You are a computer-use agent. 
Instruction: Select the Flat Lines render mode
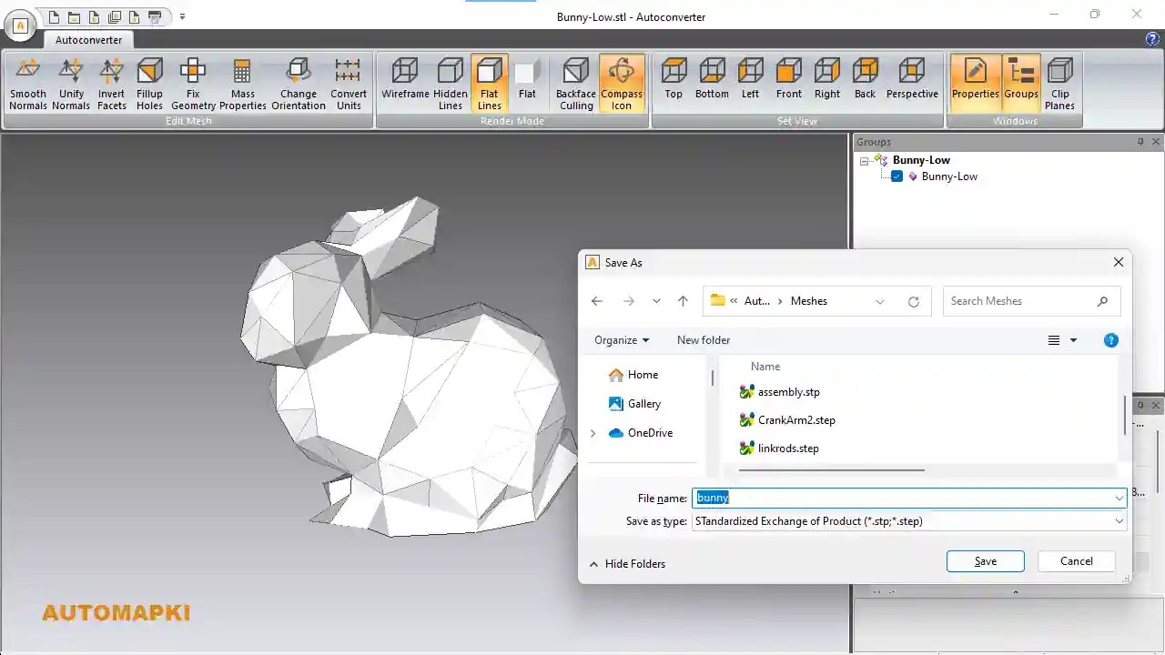(x=490, y=84)
